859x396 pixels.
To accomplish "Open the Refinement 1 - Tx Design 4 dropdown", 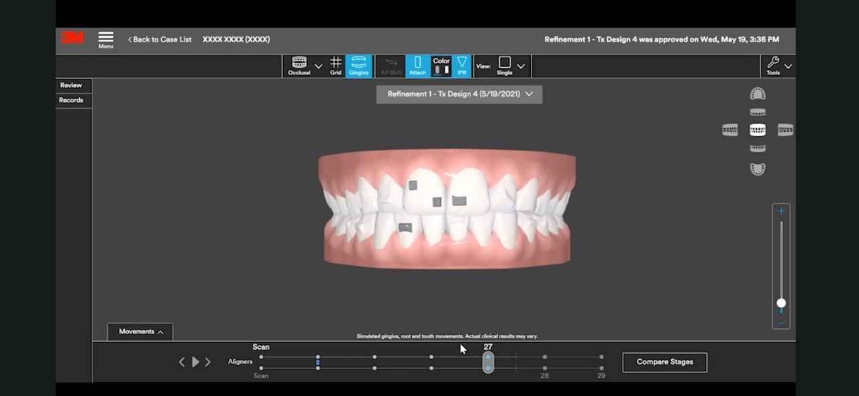I will pos(460,95).
